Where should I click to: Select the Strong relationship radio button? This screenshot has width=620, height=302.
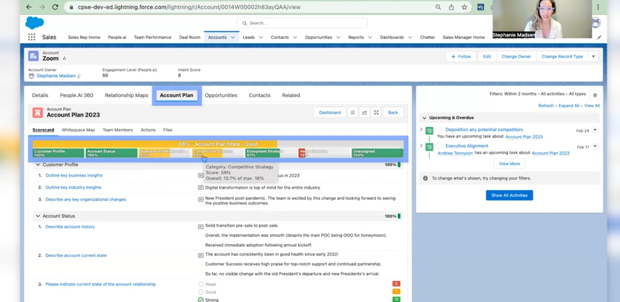pyautogui.click(x=201, y=300)
